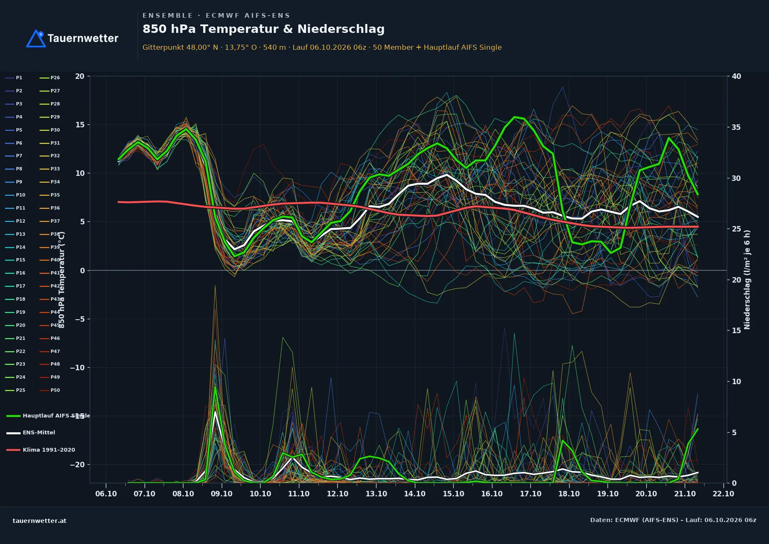Screen dimensions: 769x544
Task: Select legend entry P15
Action: pyautogui.click(x=15, y=260)
